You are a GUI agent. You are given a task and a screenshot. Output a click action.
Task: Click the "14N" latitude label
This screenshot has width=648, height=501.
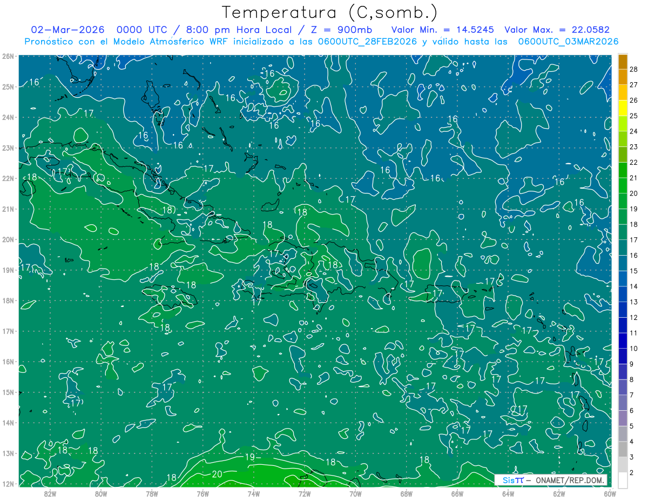click(x=8, y=423)
